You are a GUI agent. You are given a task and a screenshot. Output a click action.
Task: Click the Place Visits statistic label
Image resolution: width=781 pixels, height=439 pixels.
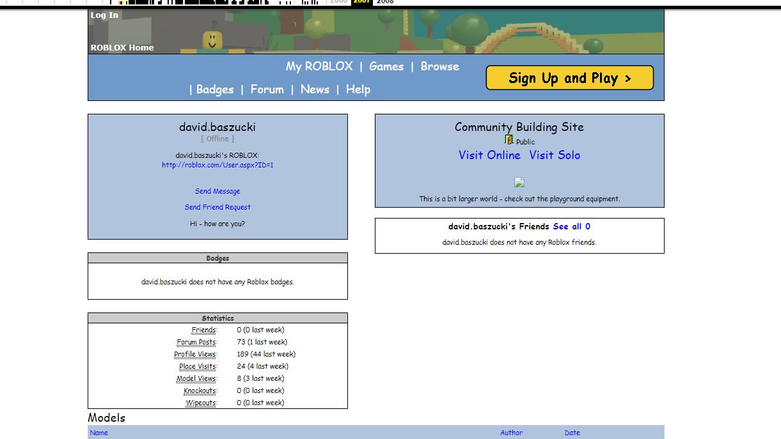[198, 367]
